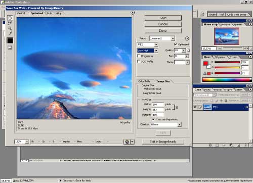Open the Layers panel options menu arrow
The image size is (253, 183).
[x=250, y=89]
